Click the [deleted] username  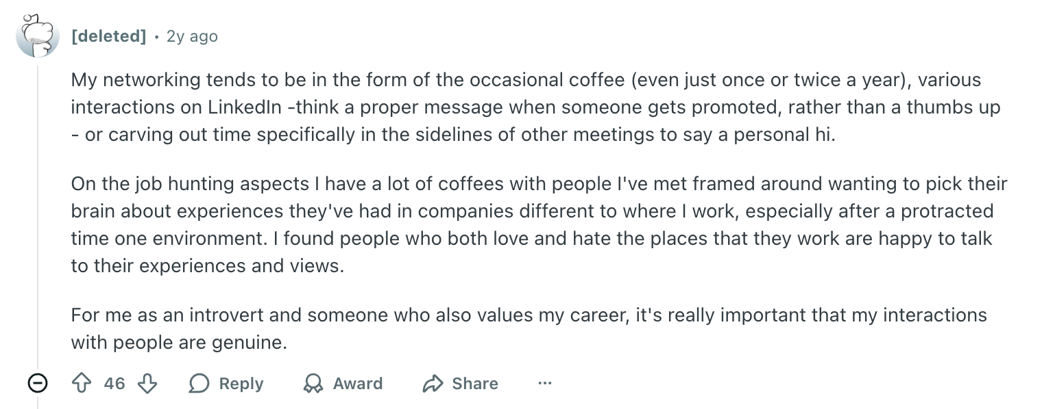click(x=109, y=36)
